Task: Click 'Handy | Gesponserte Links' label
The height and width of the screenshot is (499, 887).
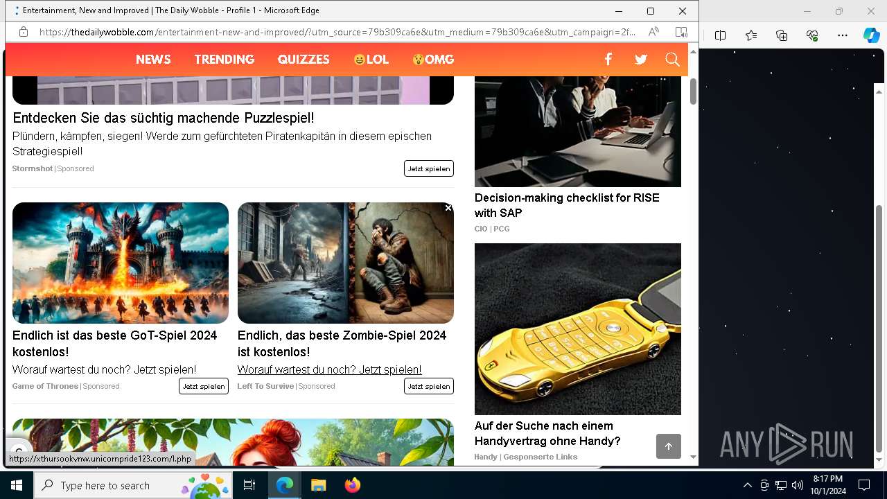Action: pyautogui.click(x=526, y=457)
